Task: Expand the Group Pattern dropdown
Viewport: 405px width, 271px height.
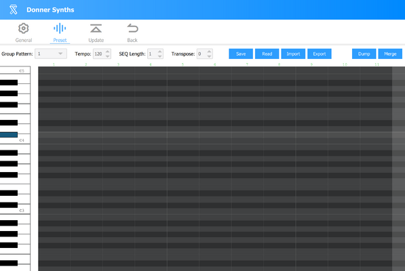Action: (x=51, y=54)
